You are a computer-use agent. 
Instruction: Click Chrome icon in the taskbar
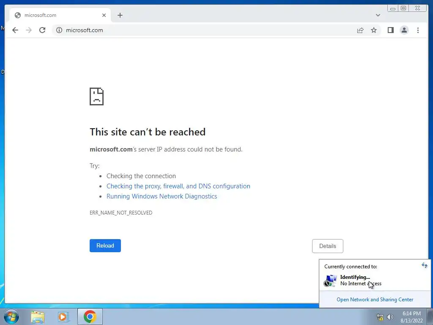point(90,317)
